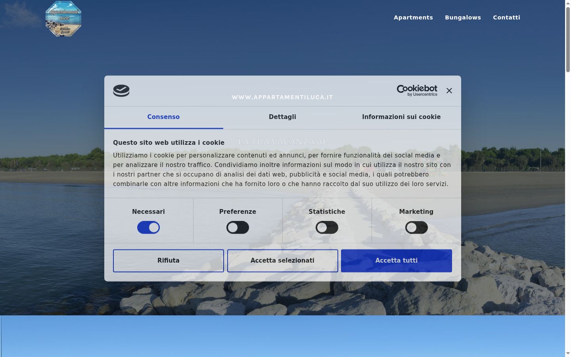Screen dimensions: 571x357
Task: Click Accetta selezionati button
Action: (282, 261)
